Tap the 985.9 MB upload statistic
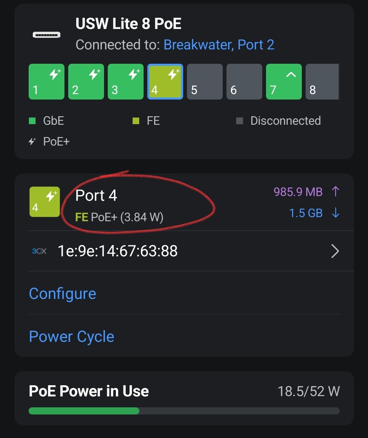The width and height of the screenshot is (368, 438). click(307, 192)
